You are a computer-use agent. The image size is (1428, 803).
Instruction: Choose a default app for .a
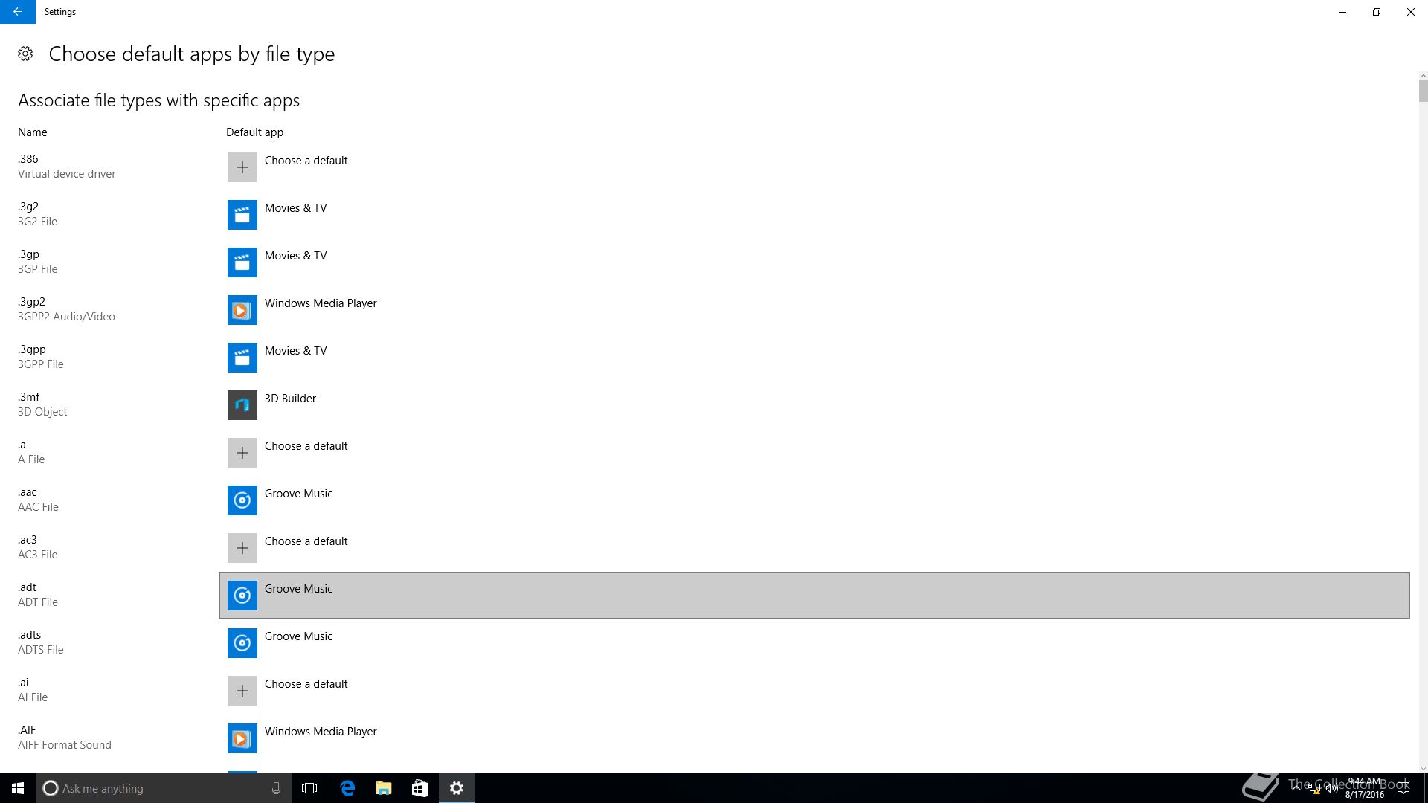pyautogui.click(x=306, y=446)
